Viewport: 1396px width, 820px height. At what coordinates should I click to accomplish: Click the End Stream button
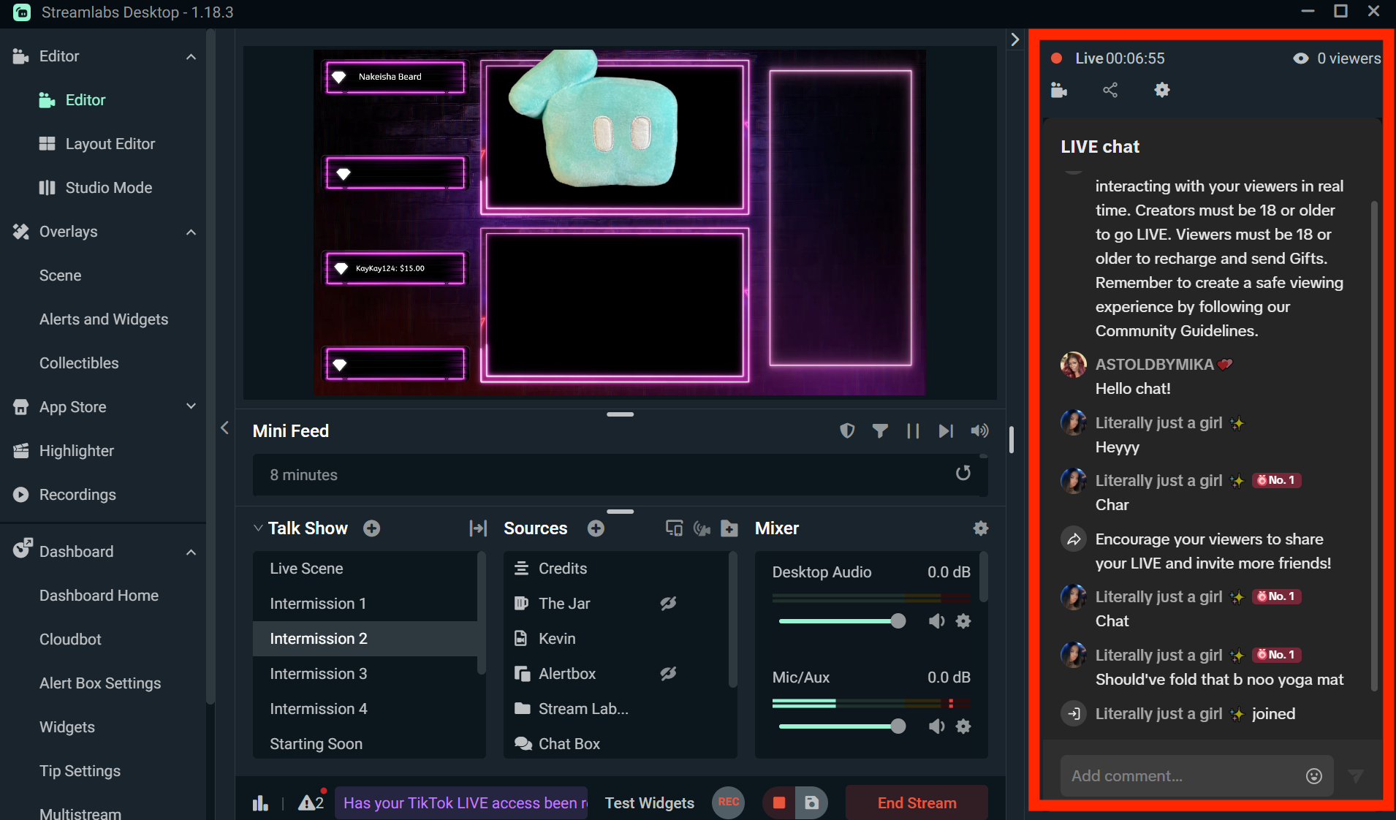click(x=917, y=802)
